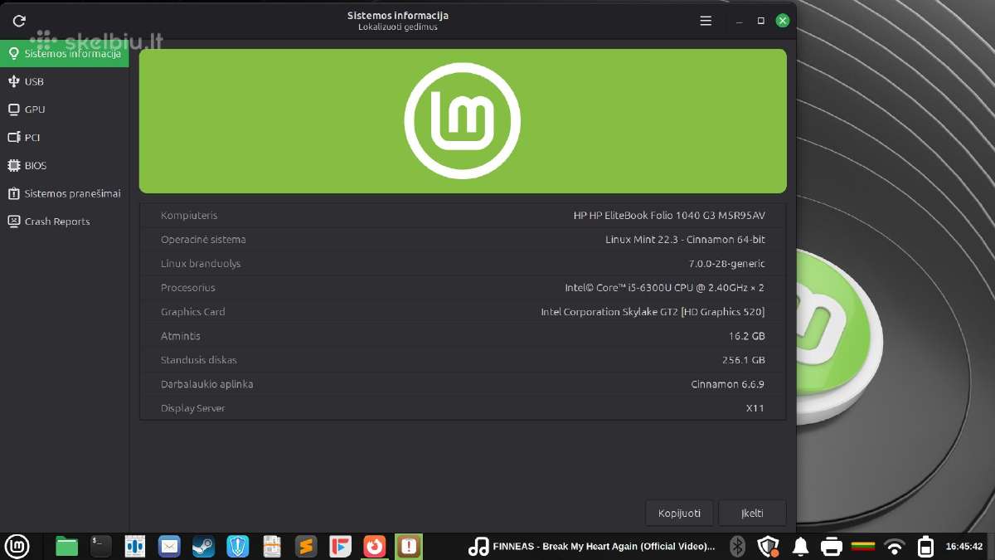Click the music note player icon in panel
The width and height of the screenshot is (995, 560).
478,546
